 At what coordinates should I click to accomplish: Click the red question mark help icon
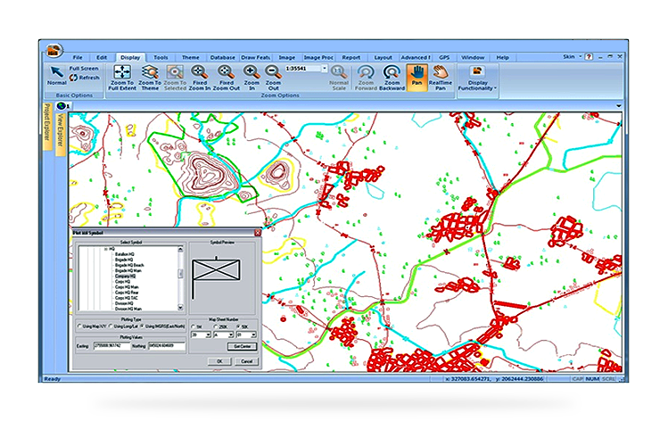(x=590, y=56)
